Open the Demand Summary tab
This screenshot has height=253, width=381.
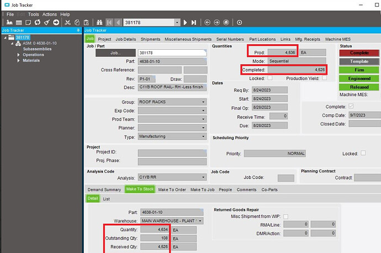click(x=104, y=189)
